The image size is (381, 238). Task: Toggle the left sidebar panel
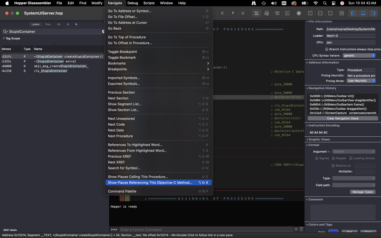coord(353,13)
